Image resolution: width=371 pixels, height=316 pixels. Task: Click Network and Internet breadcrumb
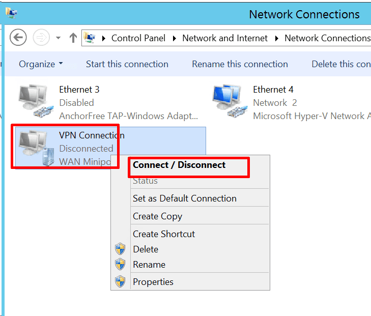(x=225, y=38)
